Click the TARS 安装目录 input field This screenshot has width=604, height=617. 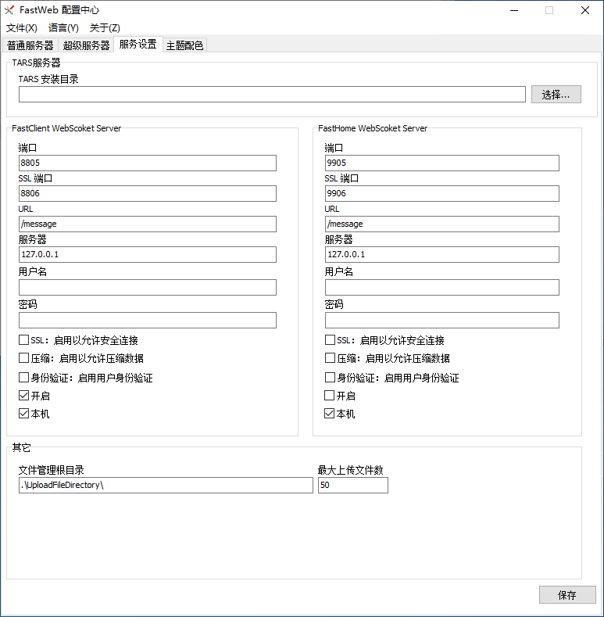point(272,95)
